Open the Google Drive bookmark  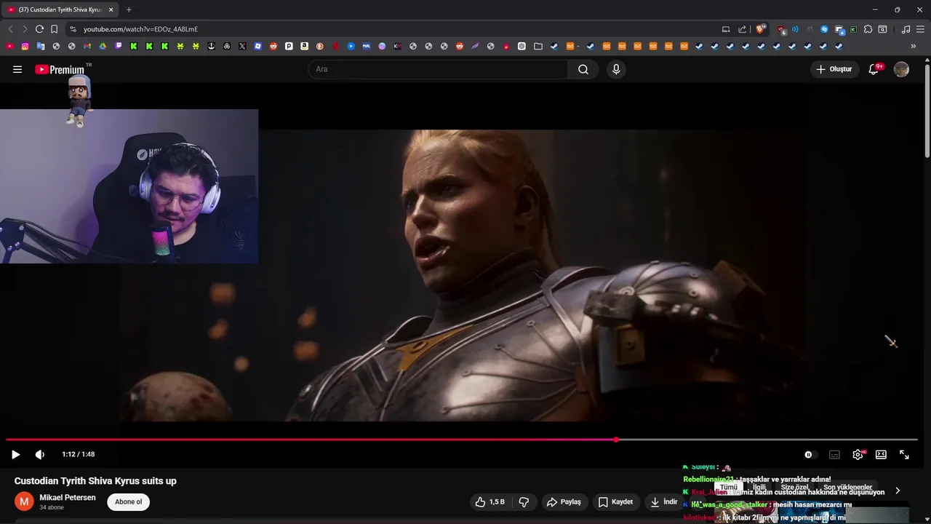coord(103,46)
